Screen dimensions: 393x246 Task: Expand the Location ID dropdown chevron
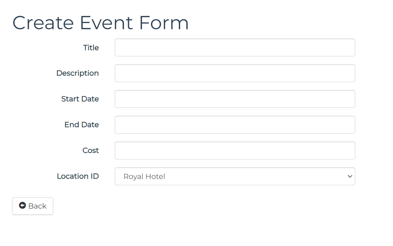[x=350, y=176]
